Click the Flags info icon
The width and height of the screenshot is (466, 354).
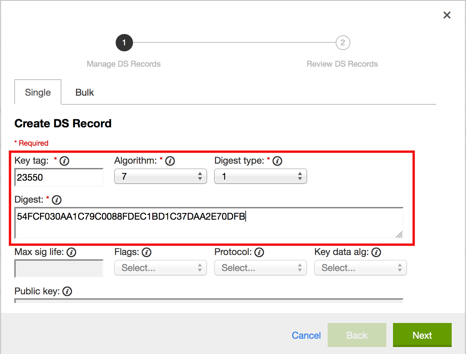pos(147,252)
